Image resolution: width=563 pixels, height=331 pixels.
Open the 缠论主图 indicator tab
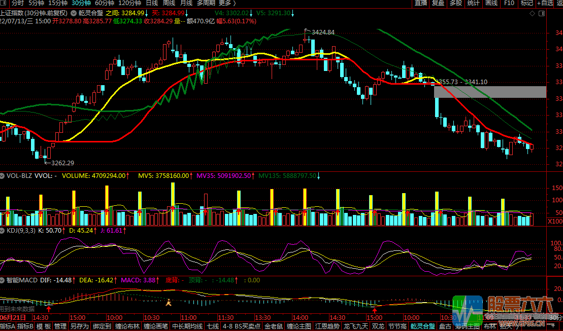(300, 326)
